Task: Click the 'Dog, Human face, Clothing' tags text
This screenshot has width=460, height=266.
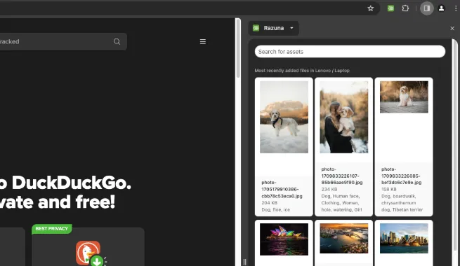Action: [x=341, y=203]
